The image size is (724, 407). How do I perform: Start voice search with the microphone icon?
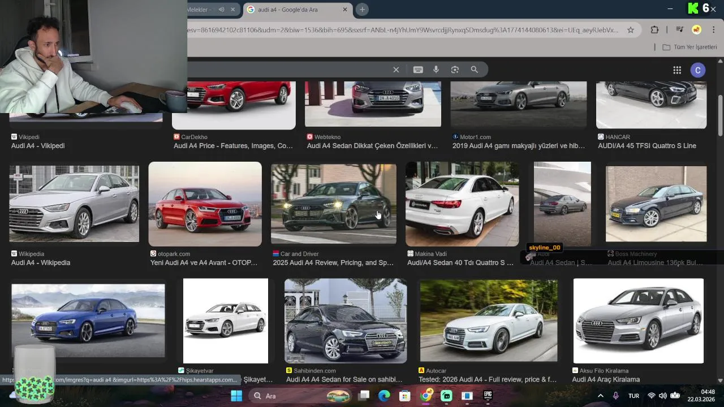coord(436,70)
